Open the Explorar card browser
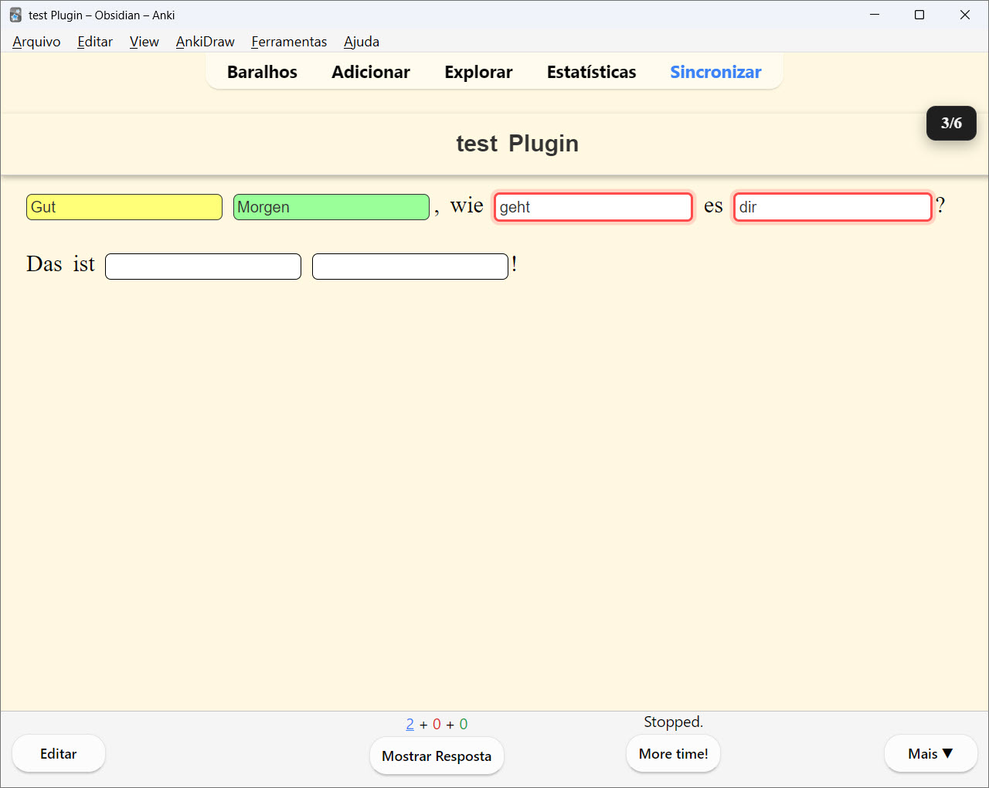Viewport: 989px width, 788px height. point(478,72)
